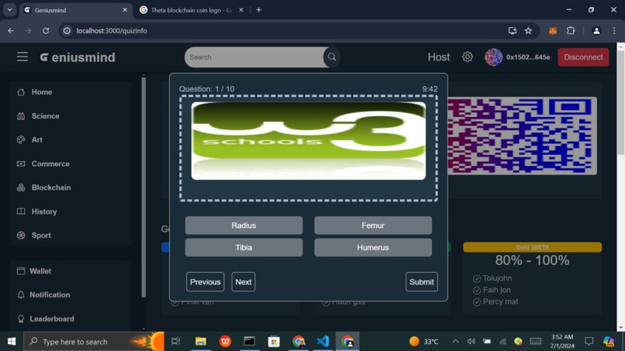
Task: Click the wallet address 0x1502...645e
Action: (x=528, y=57)
